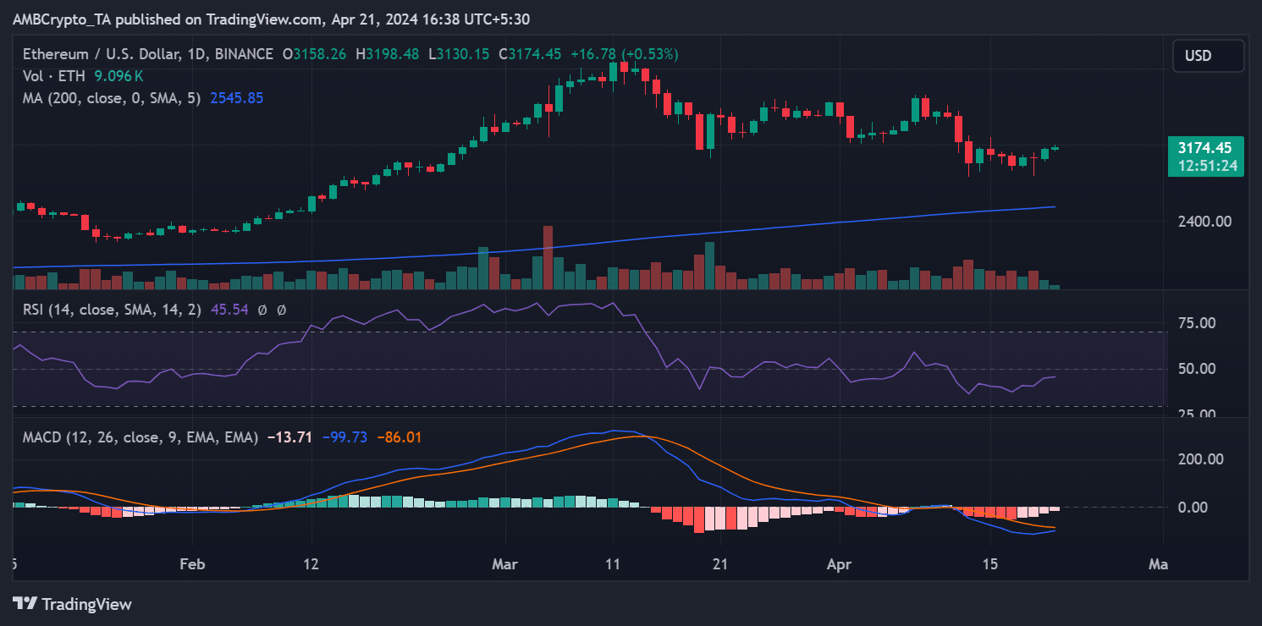Click the 15 date label after Apr
Viewport: 1262px width, 626px height.
point(990,564)
